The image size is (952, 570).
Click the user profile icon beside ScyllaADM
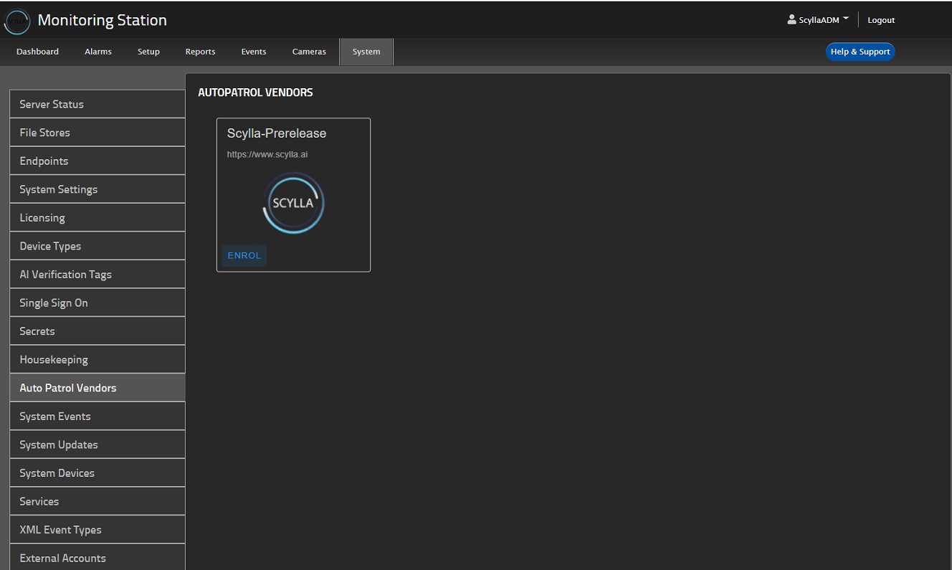click(791, 20)
